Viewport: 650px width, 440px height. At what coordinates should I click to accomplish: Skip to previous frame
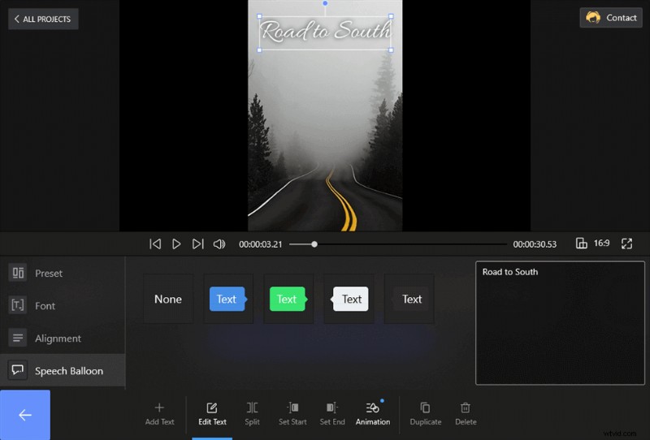(x=155, y=244)
